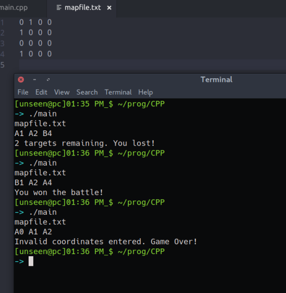This screenshot has height=293, width=286.
Task: Switch to the main.cpp editor tab
Action: 14,8
